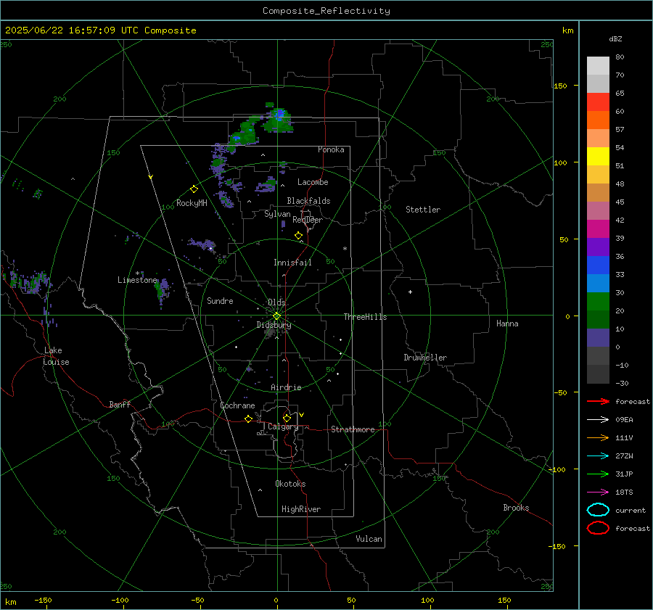This screenshot has width=653, height=610.
Task: Click the yellow radar site marker at Didsbury
Action: tap(276, 316)
